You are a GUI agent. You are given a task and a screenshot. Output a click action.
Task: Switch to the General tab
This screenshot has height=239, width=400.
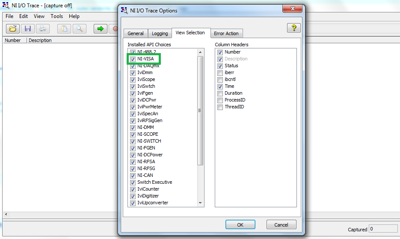coord(136,33)
